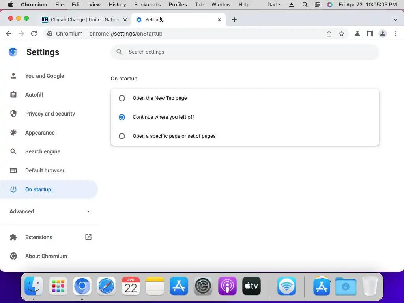Click the eject icon in menu bar
This screenshot has width=404, height=303.
(x=292, y=5)
